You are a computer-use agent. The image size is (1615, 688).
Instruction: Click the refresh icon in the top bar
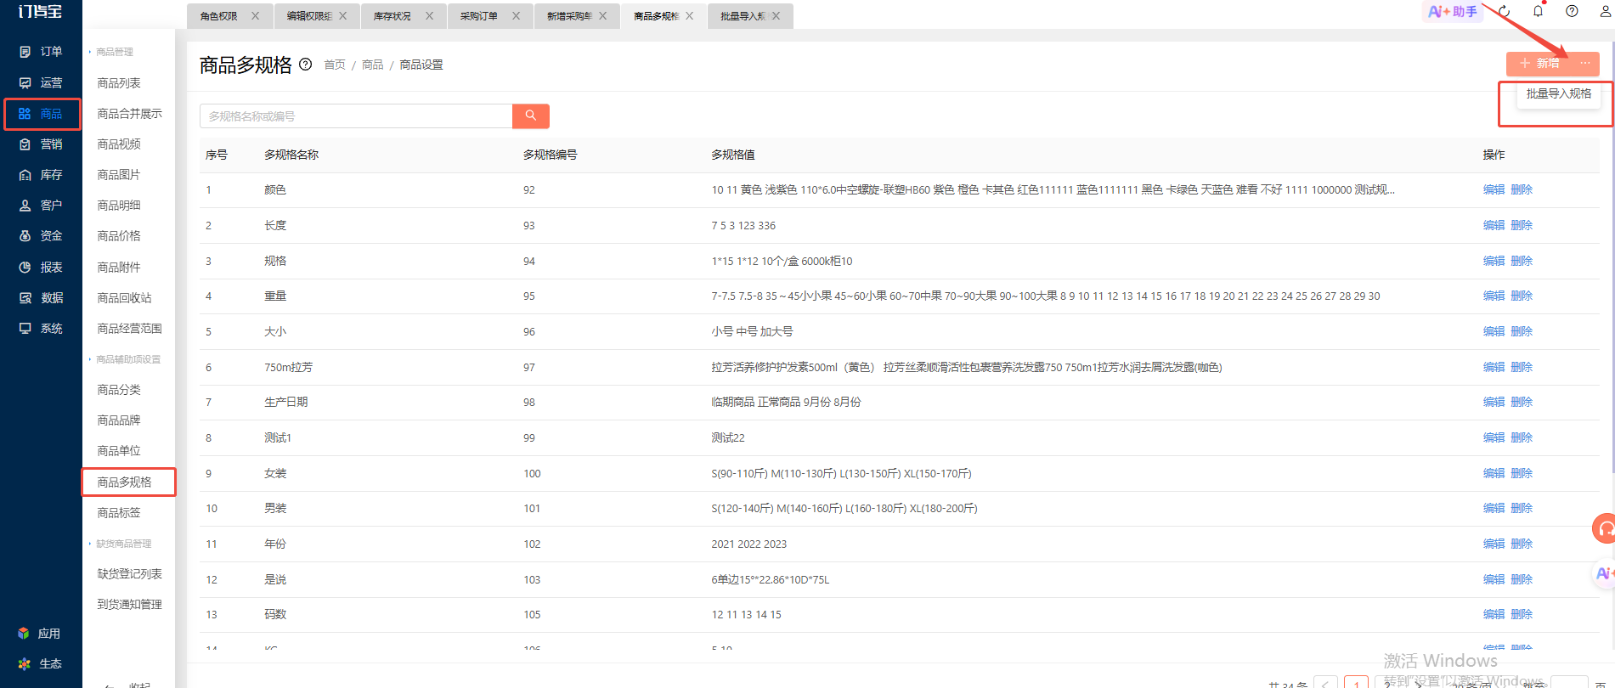pyautogui.click(x=1505, y=11)
